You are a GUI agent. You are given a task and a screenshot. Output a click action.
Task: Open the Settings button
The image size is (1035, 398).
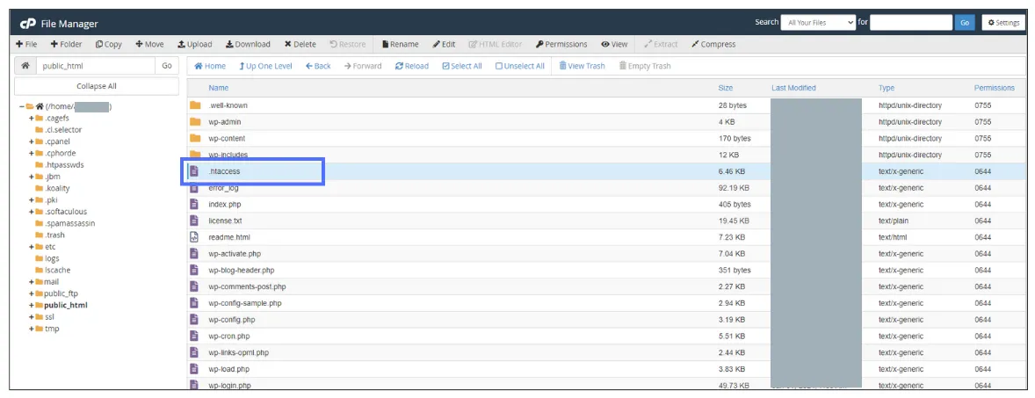(x=1003, y=23)
